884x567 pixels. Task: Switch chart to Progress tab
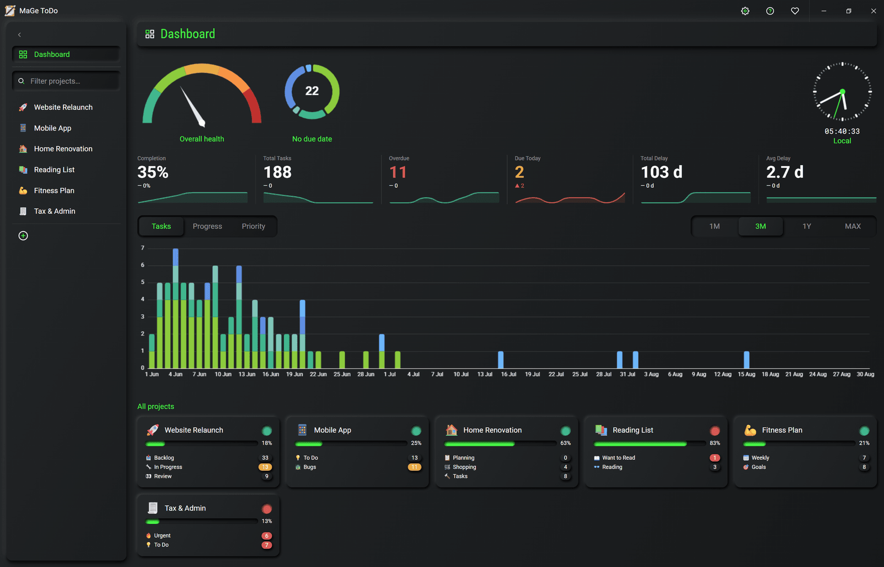pyautogui.click(x=207, y=227)
